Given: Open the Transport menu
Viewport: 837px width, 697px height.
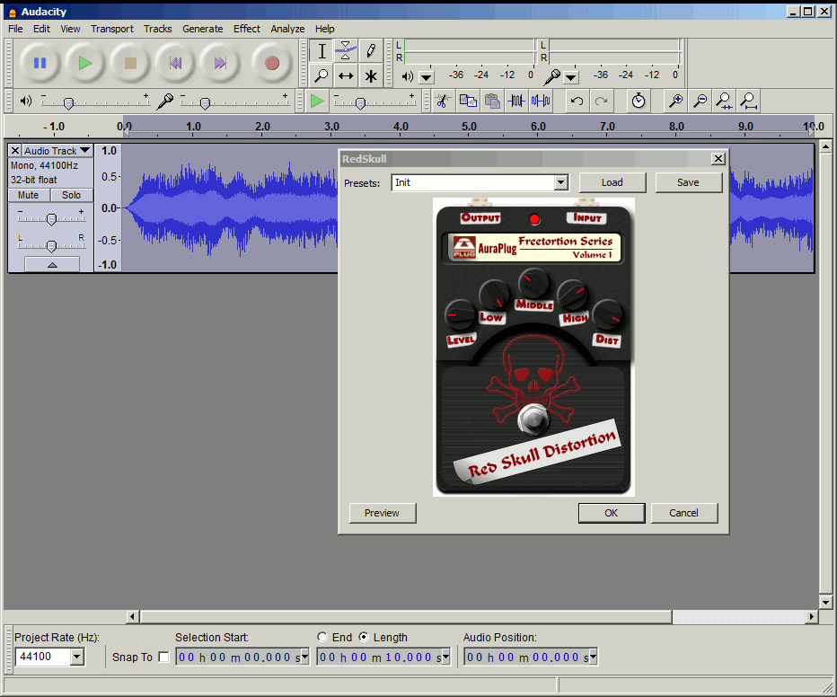Looking at the screenshot, I should point(111,29).
